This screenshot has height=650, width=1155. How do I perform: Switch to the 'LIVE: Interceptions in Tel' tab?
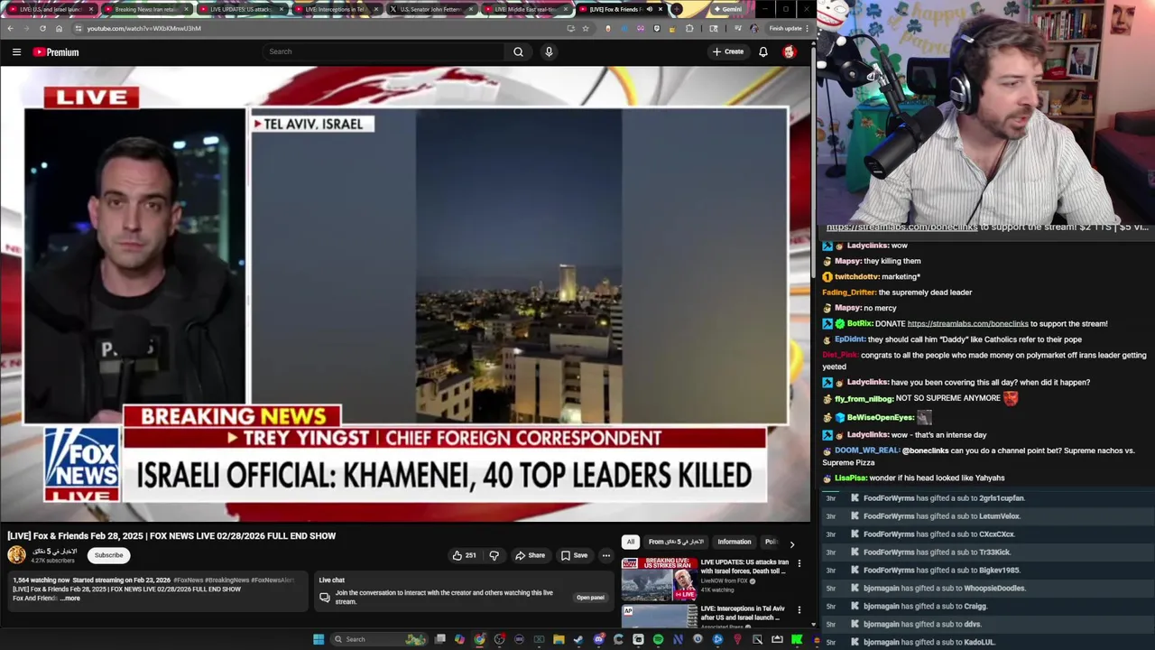click(x=336, y=9)
